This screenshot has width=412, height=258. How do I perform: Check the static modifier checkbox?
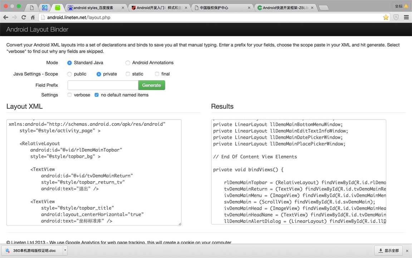coord(128,74)
